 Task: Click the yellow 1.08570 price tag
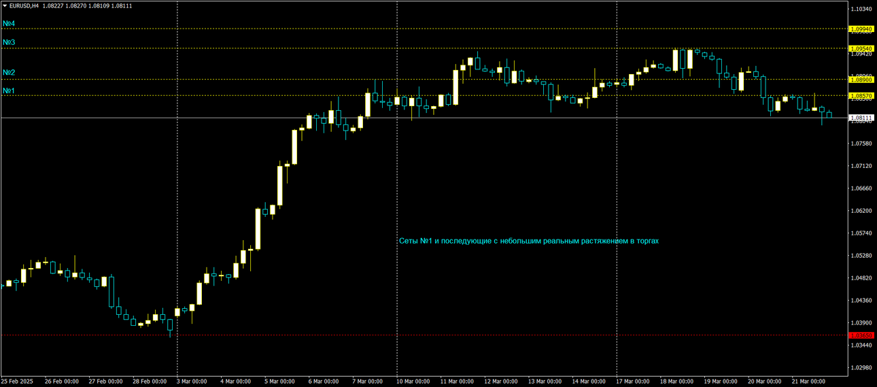point(861,96)
